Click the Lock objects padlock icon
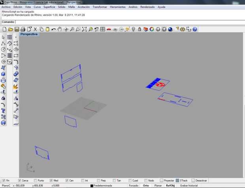 click(x=139, y=29)
